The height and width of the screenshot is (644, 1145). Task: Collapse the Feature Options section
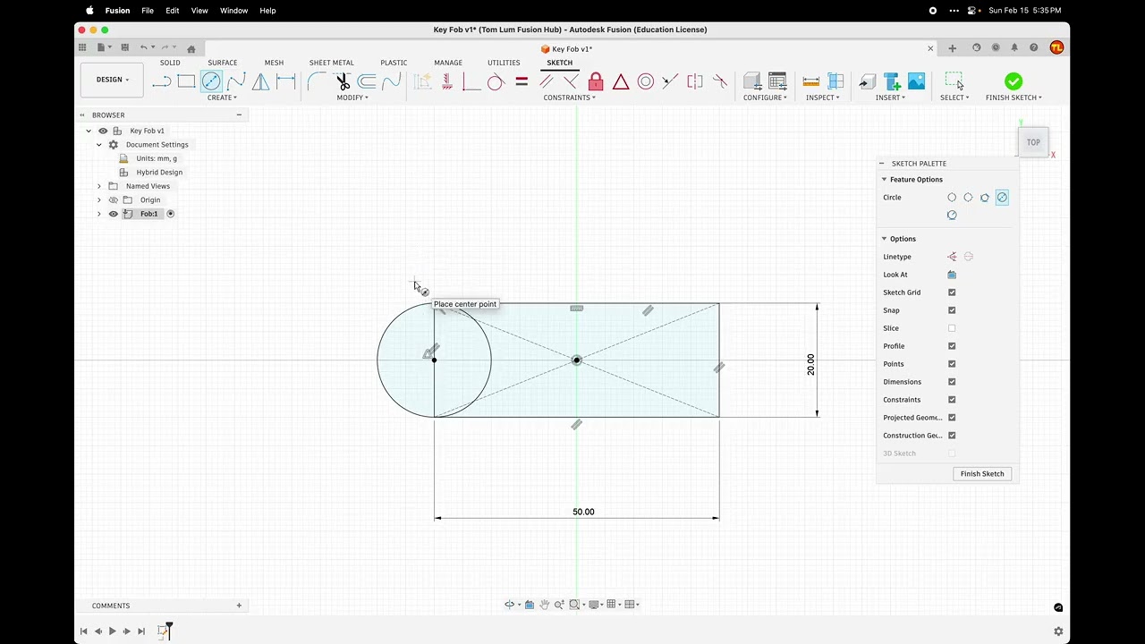[884, 180]
